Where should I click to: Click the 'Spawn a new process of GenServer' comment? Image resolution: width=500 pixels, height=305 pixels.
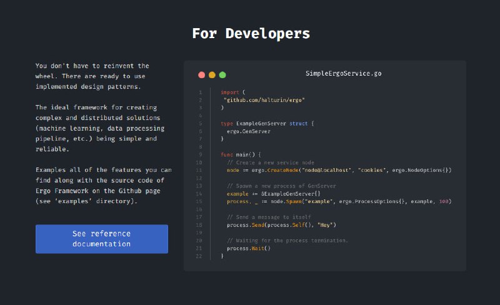(x=281, y=186)
